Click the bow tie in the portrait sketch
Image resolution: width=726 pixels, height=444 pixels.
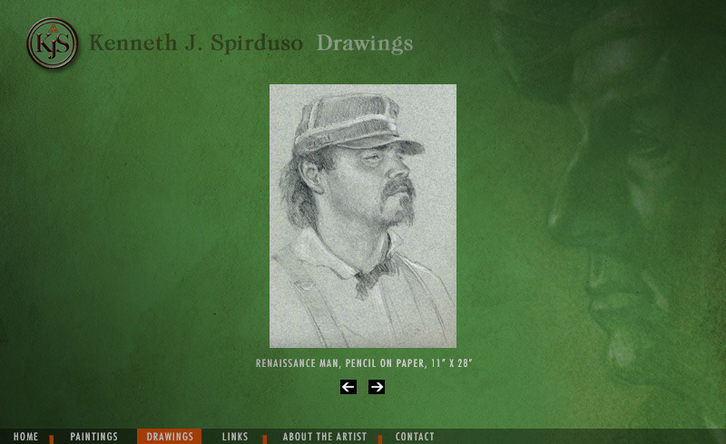[x=375, y=276]
